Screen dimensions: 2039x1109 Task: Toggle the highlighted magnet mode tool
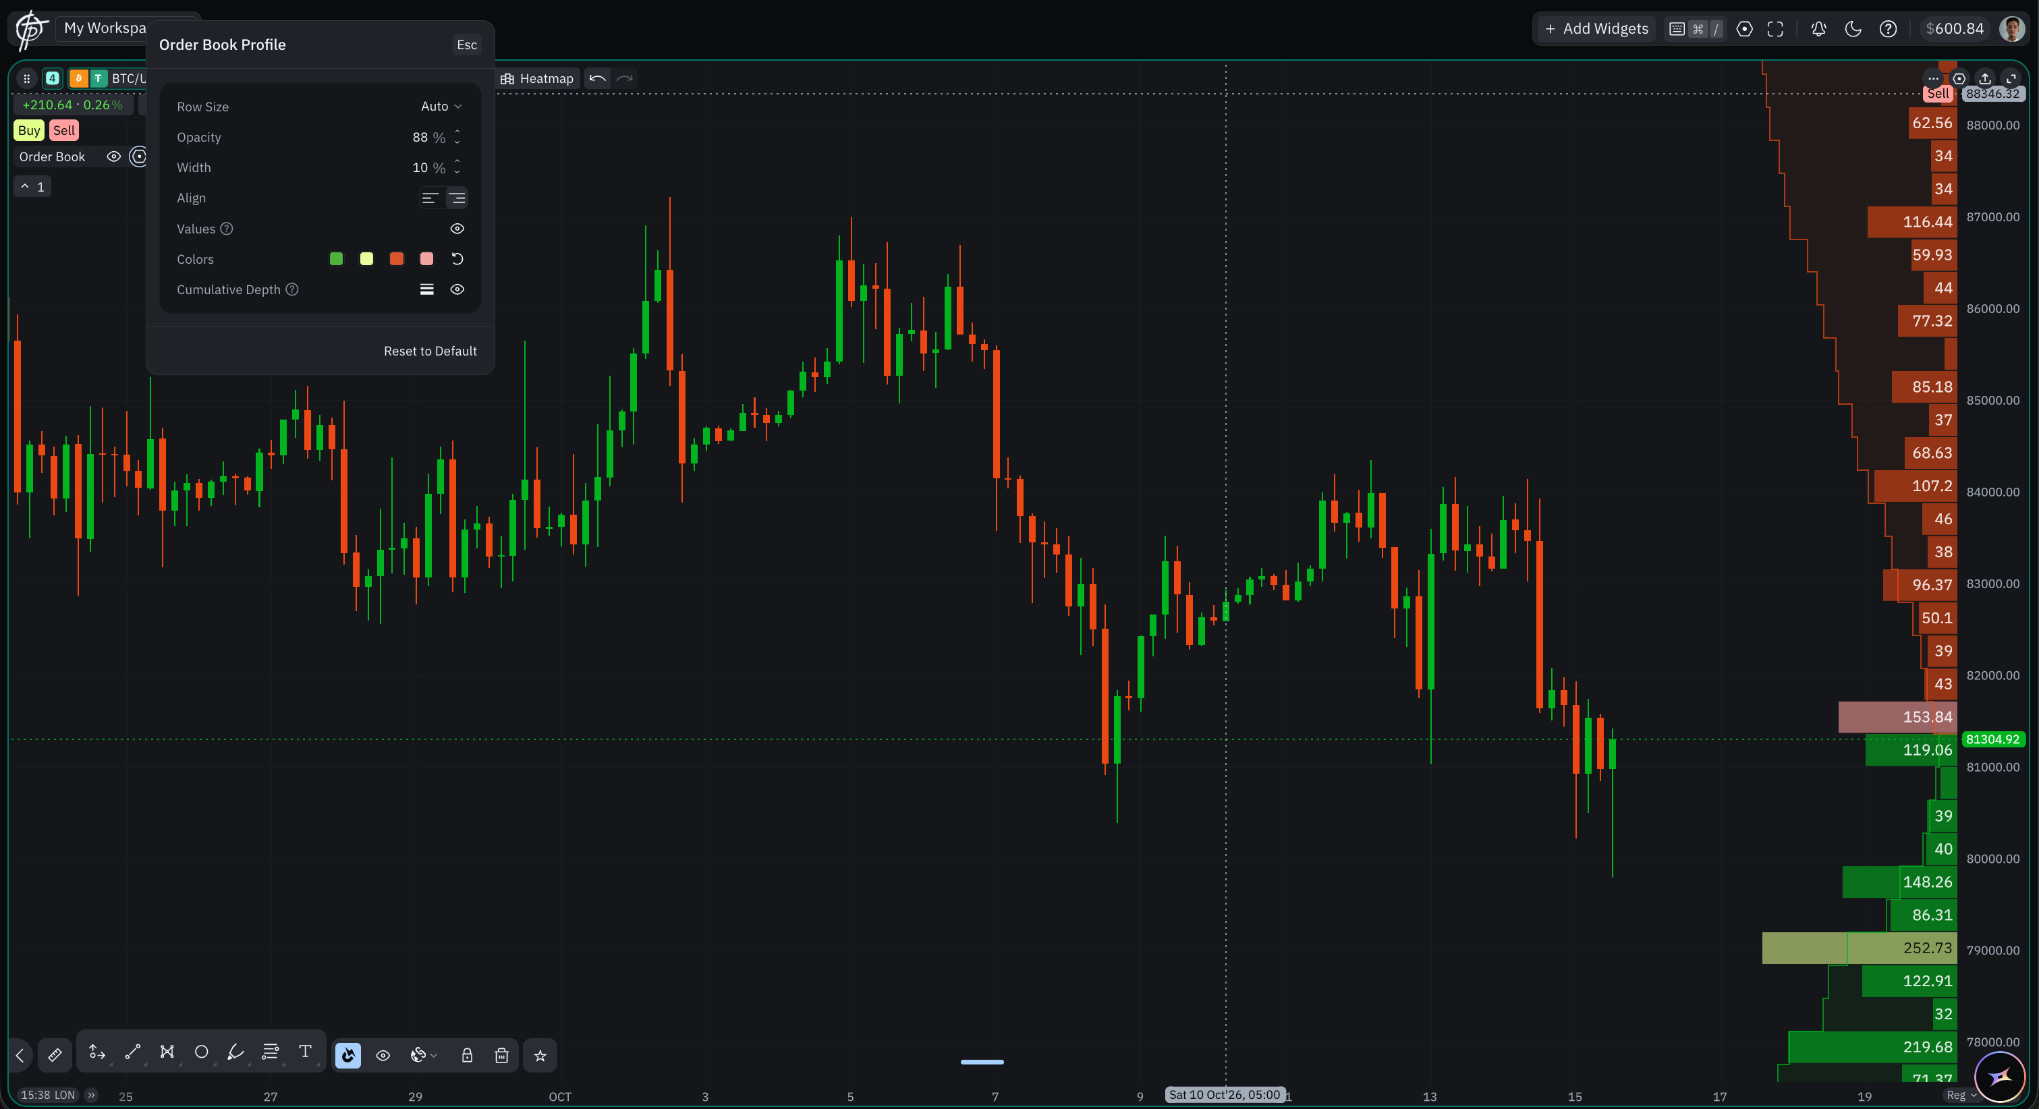348,1055
